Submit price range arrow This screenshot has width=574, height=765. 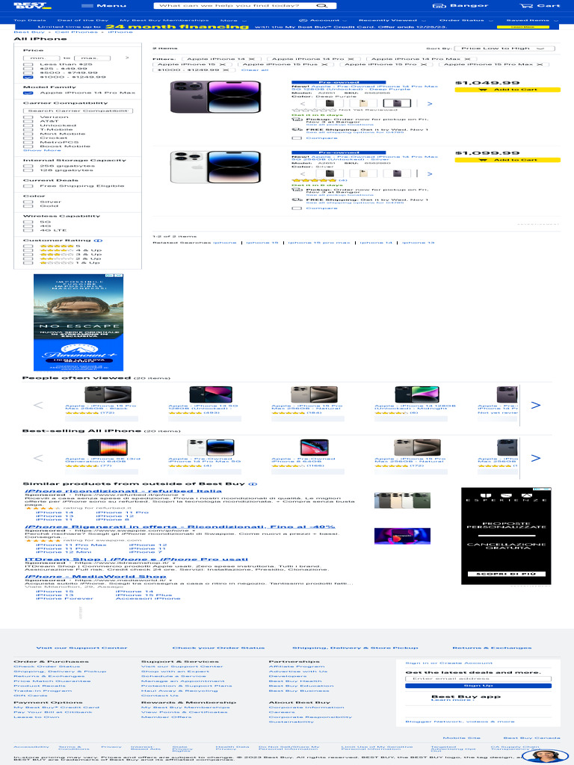[127, 58]
